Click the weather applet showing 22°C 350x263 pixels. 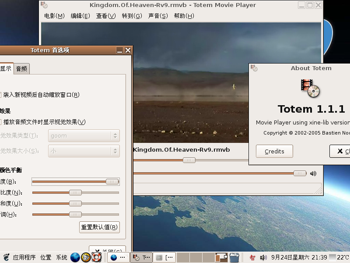tap(339, 258)
